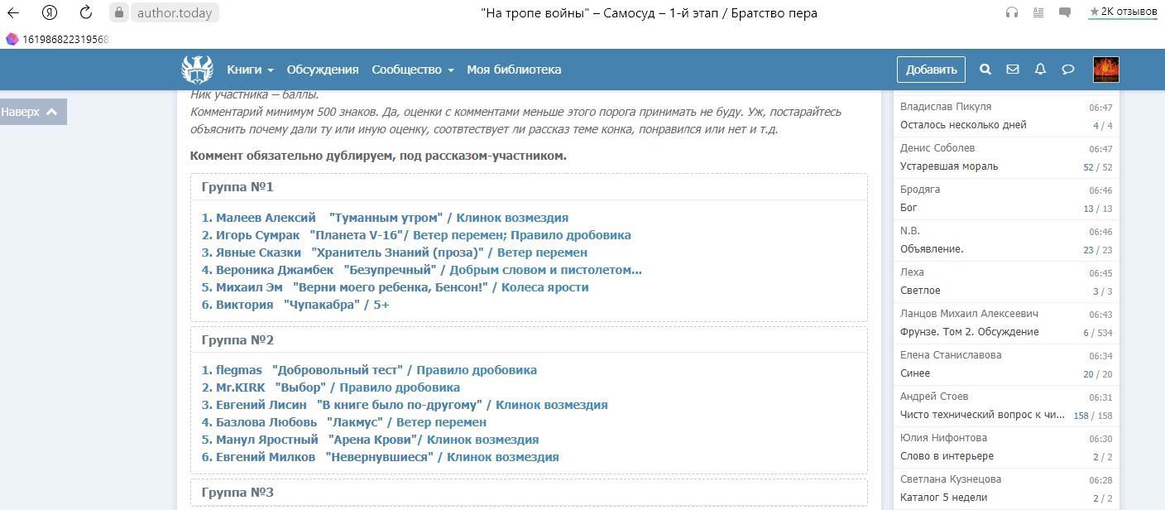
Task: Expand the Сообщество dropdown menu
Action: [x=412, y=70]
